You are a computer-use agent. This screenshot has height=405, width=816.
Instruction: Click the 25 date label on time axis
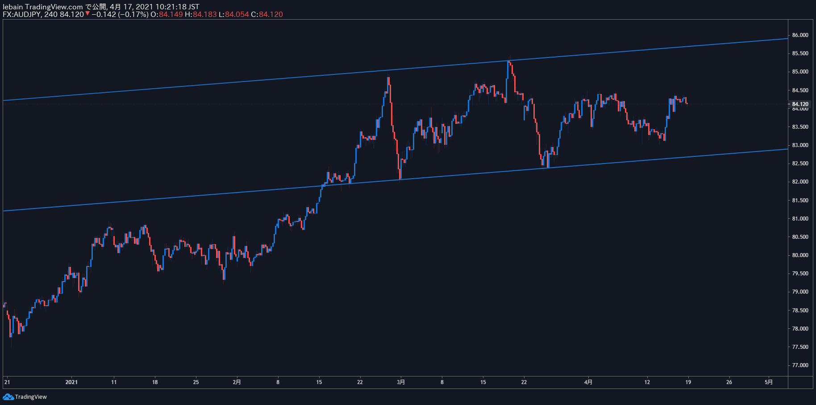[x=196, y=382]
